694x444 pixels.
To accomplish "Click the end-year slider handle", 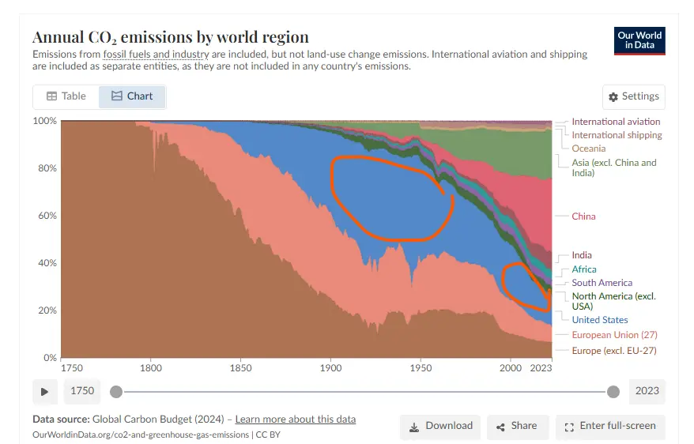I will pos(613,391).
